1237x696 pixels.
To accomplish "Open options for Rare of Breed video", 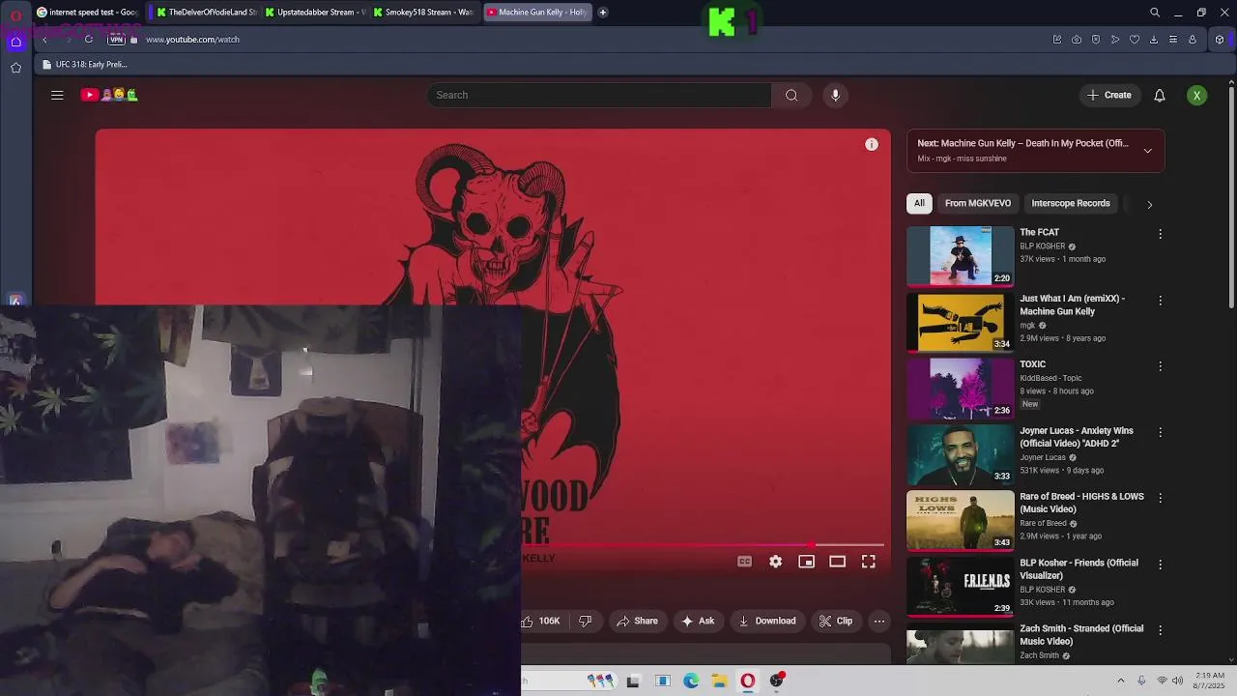I will point(1160,498).
